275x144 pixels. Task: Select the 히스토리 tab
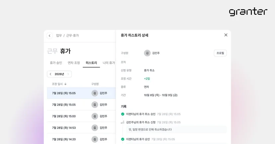tap(91, 63)
